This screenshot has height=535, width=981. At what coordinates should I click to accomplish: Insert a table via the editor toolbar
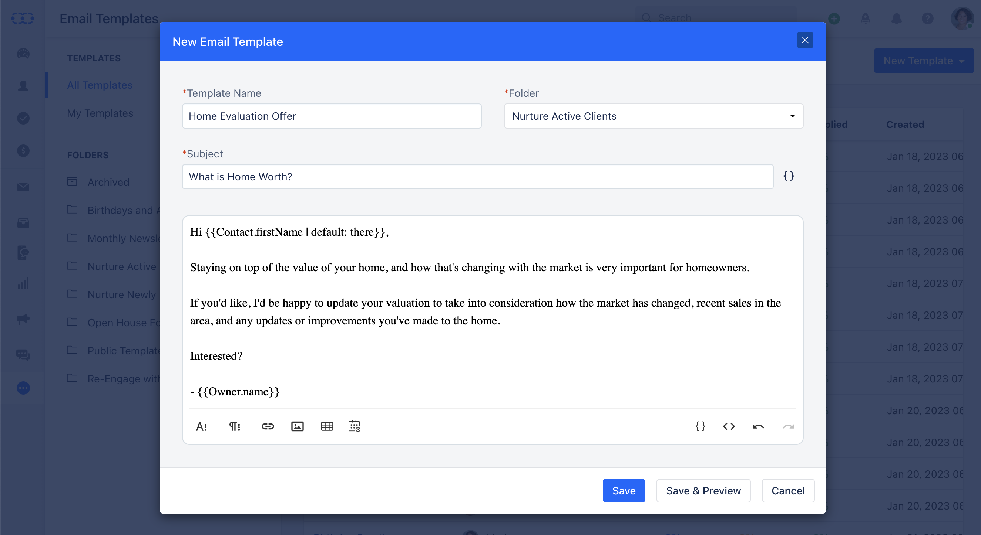click(x=327, y=427)
